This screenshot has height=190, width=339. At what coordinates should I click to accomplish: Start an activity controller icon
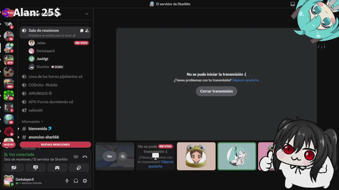pyautogui.click(x=57, y=168)
